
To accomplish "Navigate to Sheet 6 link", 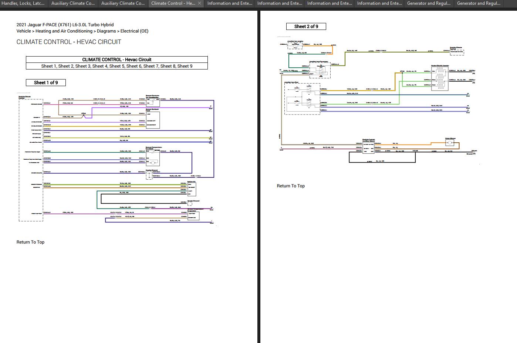I will click(x=134, y=66).
